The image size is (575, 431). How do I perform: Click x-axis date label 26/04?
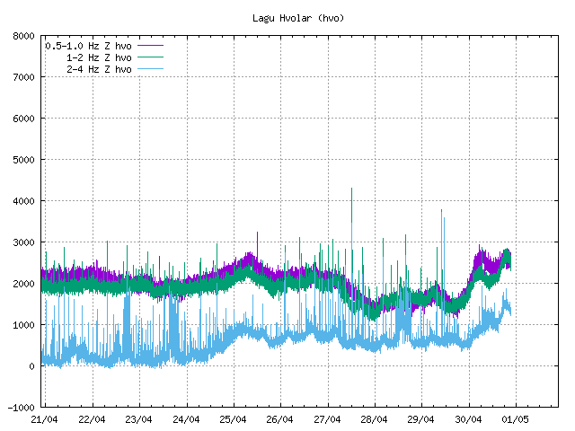pos(280,419)
